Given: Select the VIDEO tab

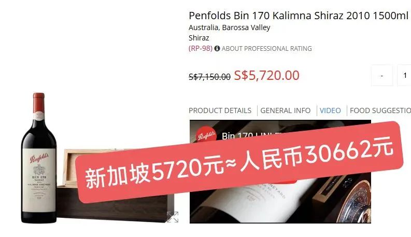Looking at the screenshot, I should (330, 110).
